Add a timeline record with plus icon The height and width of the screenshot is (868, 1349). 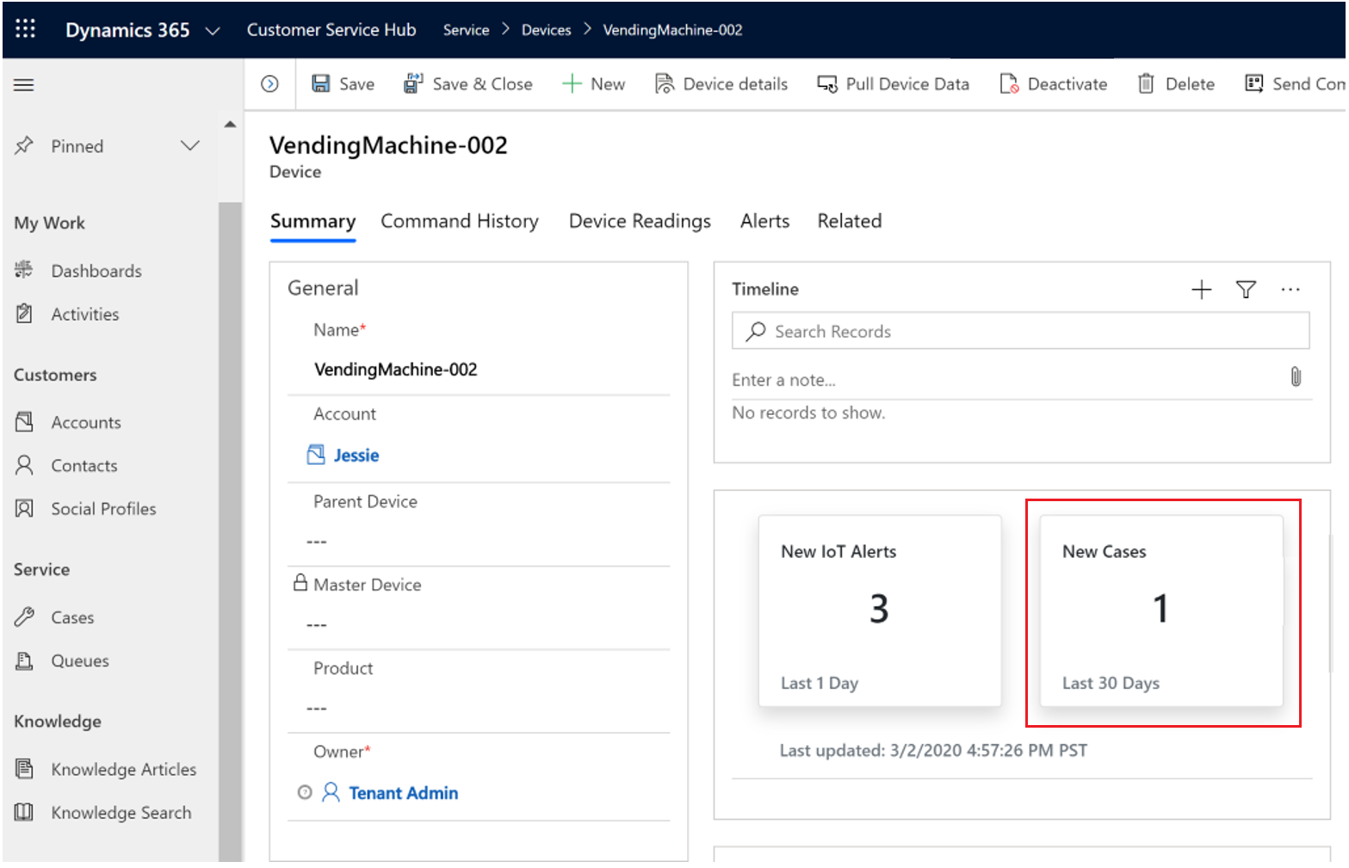pyautogui.click(x=1201, y=289)
